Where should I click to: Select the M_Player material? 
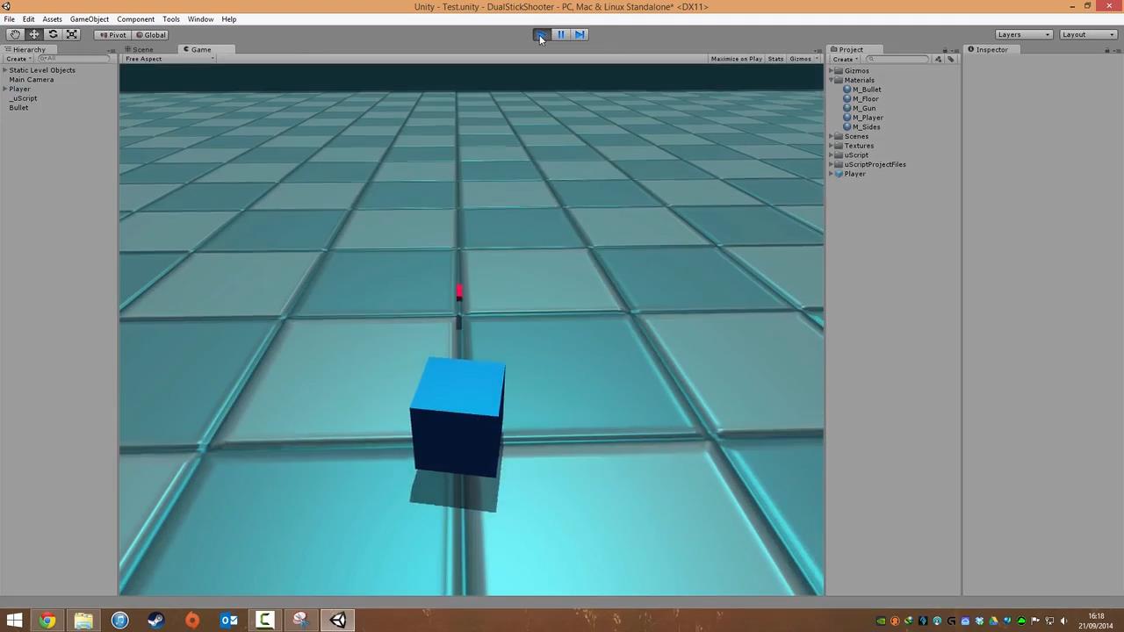coord(863,118)
